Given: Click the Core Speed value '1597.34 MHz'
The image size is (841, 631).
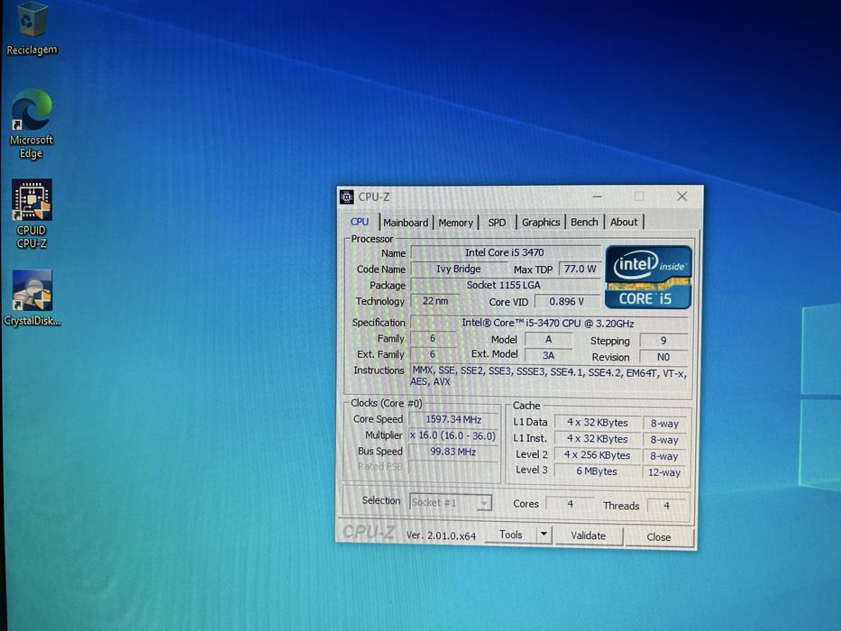Looking at the screenshot, I should [453, 419].
